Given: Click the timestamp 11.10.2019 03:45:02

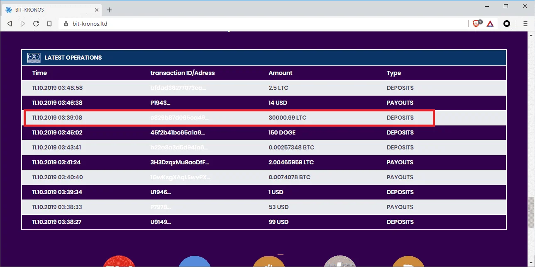Looking at the screenshot, I should pyautogui.click(x=57, y=132).
